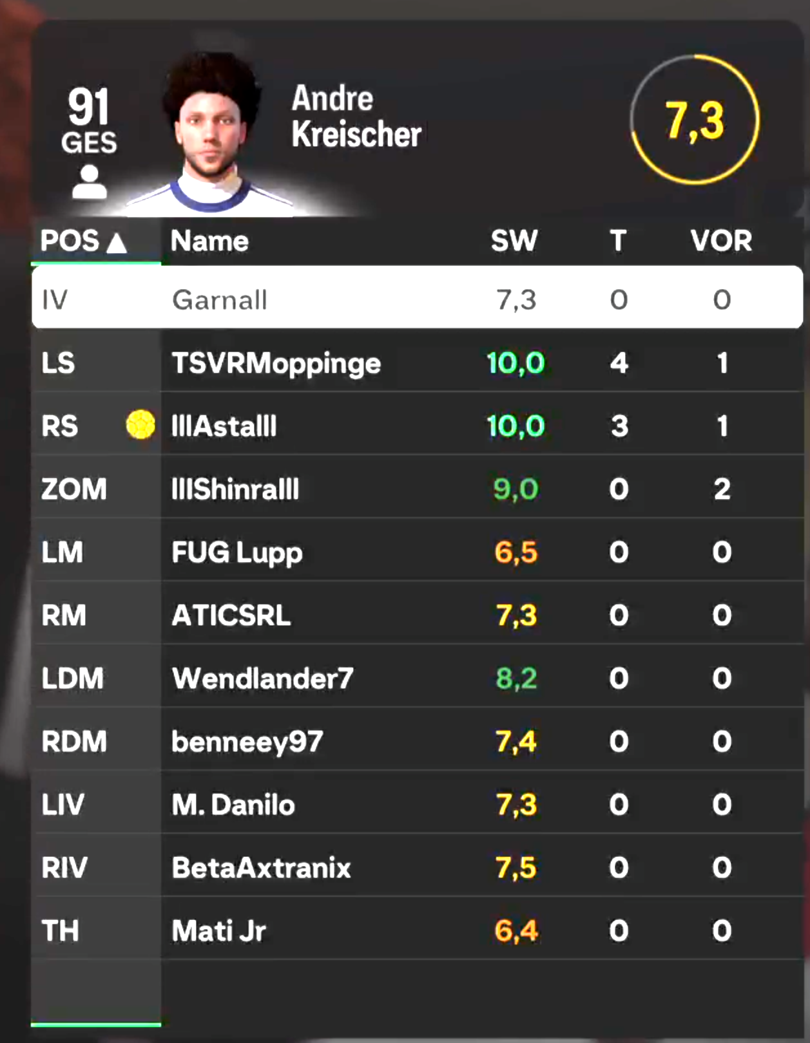The image size is (810, 1043).
Task: Sort by the Name column header
Action: [x=209, y=241]
